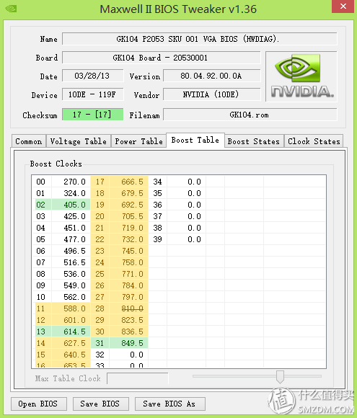The width and height of the screenshot is (357, 418).
Task: Click the green app icon in title bar
Action: [x=12, y=9]
